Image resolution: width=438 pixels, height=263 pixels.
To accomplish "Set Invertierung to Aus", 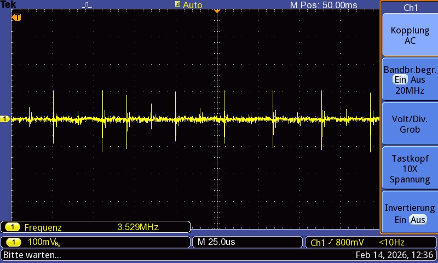I will (x=418, y=220).
